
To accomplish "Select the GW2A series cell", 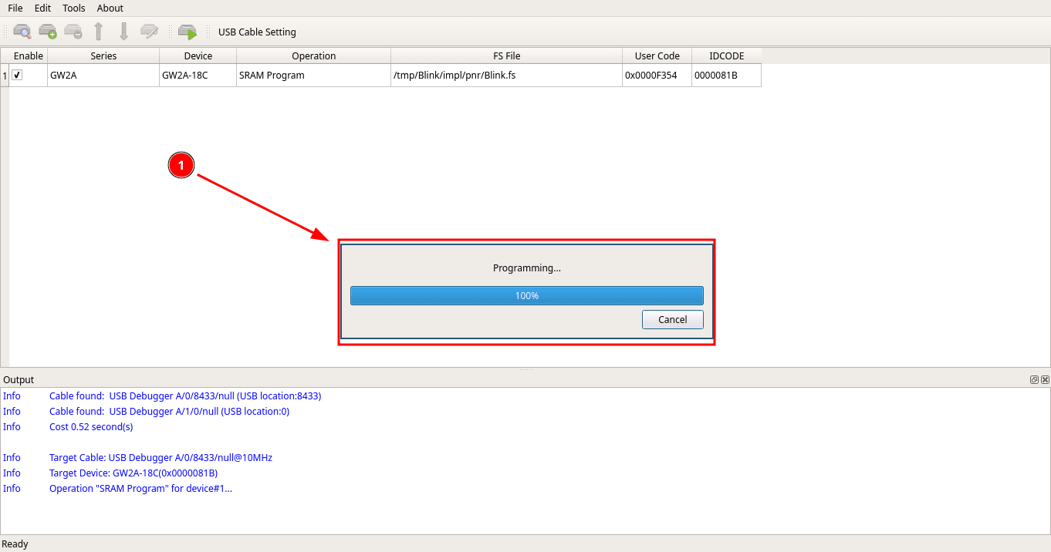I will tap(103, 76).
